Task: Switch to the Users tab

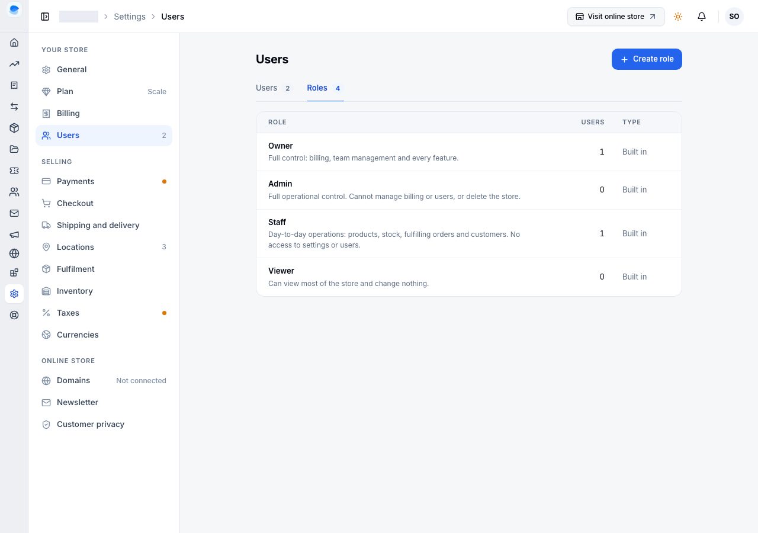Action: 274,88
